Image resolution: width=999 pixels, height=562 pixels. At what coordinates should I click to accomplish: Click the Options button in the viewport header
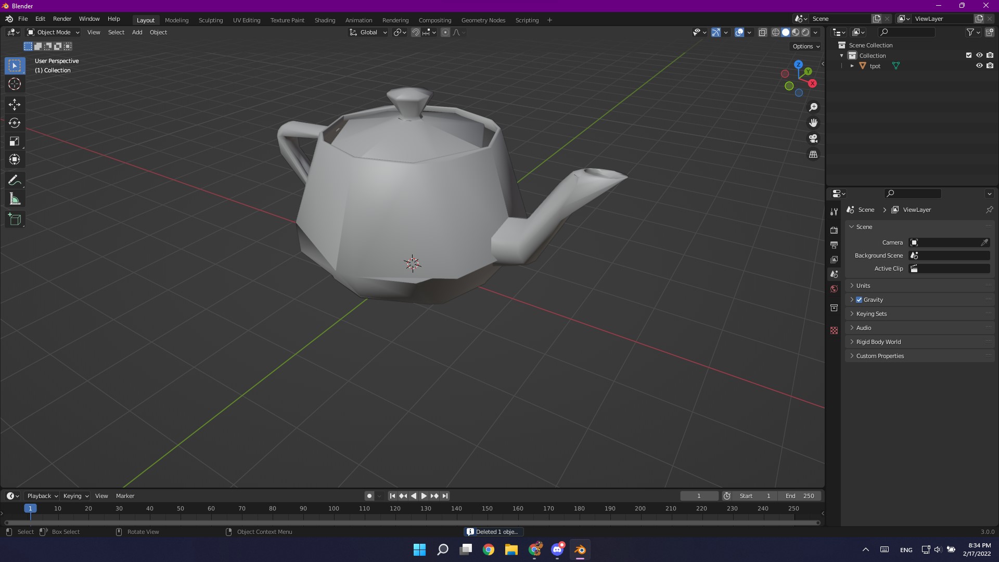pos(804,46)
